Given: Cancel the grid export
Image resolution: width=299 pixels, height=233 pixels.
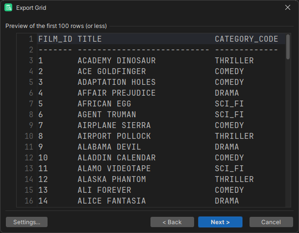Looking at the screenshot, I should 271,222.
